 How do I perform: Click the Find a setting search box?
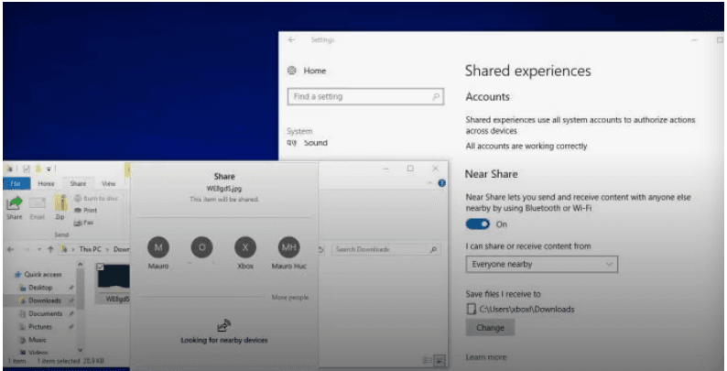[365, 96]
